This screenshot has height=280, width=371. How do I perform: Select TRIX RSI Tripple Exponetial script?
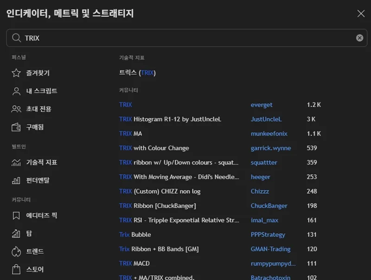[179, 220]
